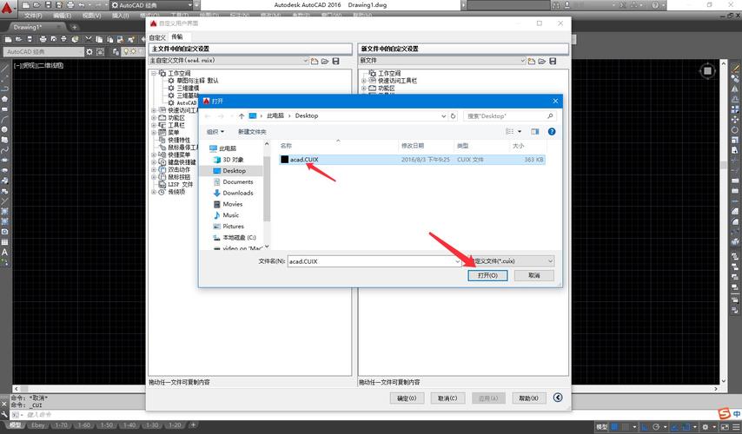Collapse the 工作空间 node in the left tree

point(154,73)
